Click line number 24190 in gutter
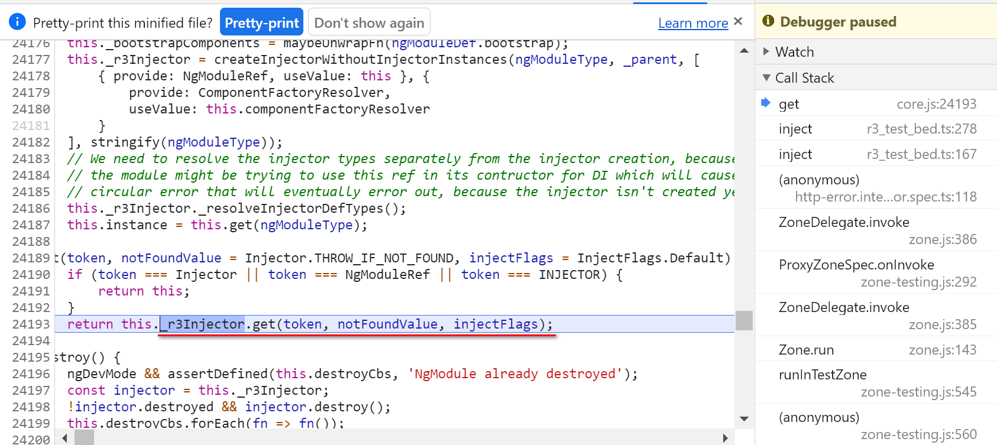This screenshot has height=445, width=997. click(x=31, y=274)
